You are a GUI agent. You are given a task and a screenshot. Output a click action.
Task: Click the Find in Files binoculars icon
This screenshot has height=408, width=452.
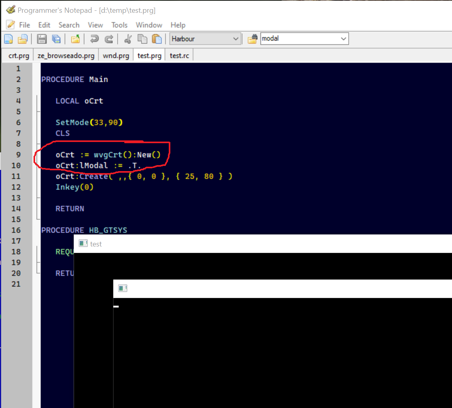point(252,39)
